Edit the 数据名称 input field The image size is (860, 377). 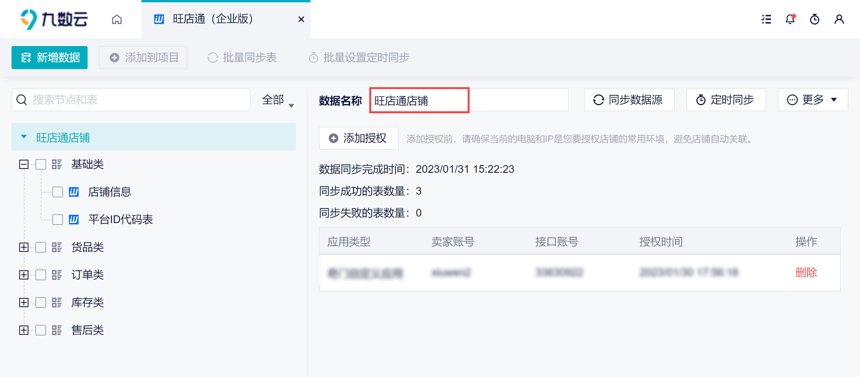(x=469, y=100)
